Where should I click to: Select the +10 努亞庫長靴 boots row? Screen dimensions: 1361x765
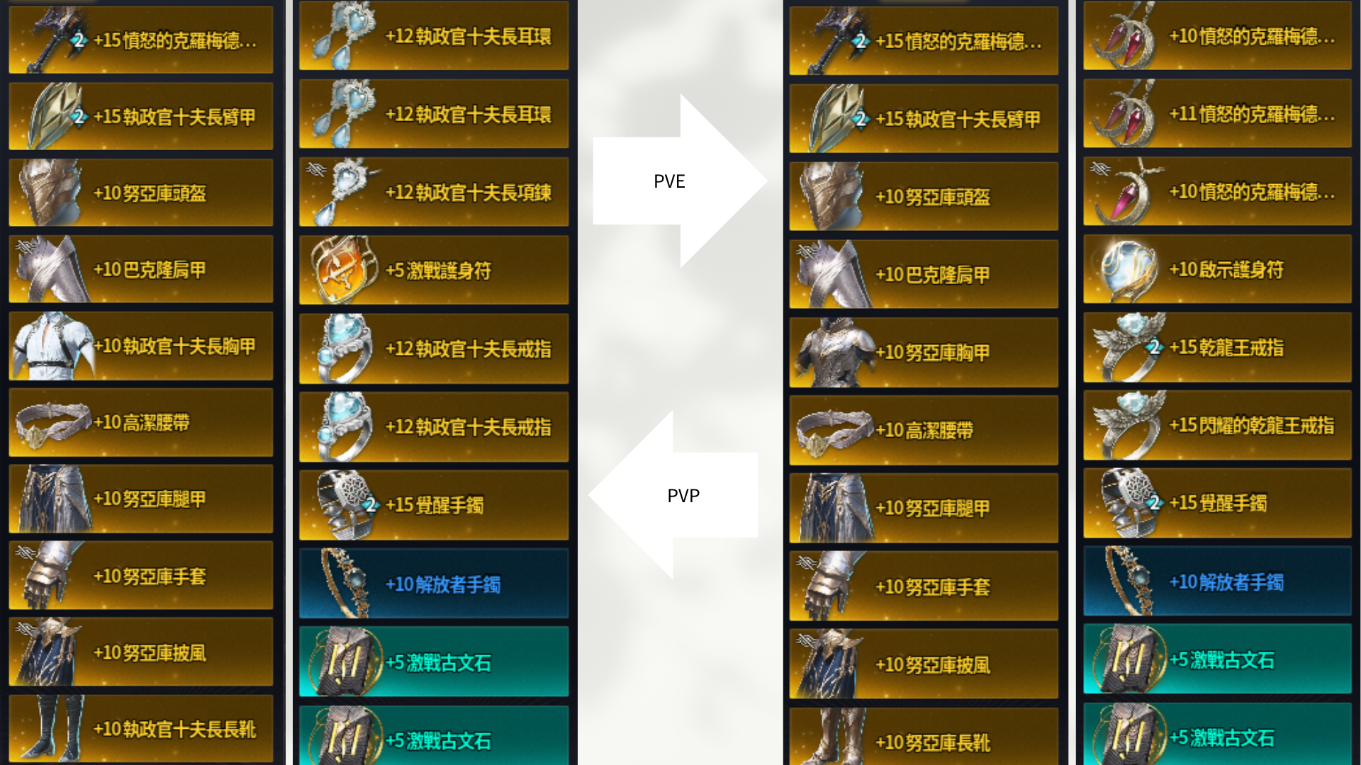click(924, 737)
